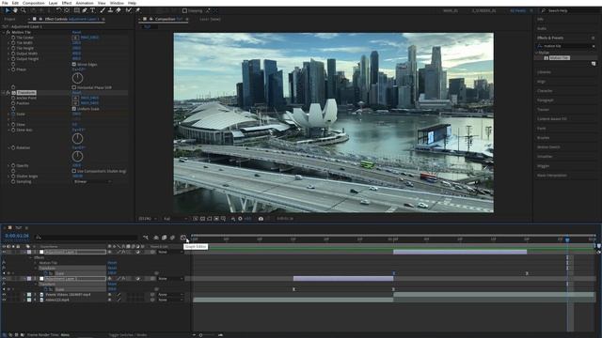This screenshot has width=602, height=338.
Task: Select the Puppet Pin tool
Action: tap(138, 10)
